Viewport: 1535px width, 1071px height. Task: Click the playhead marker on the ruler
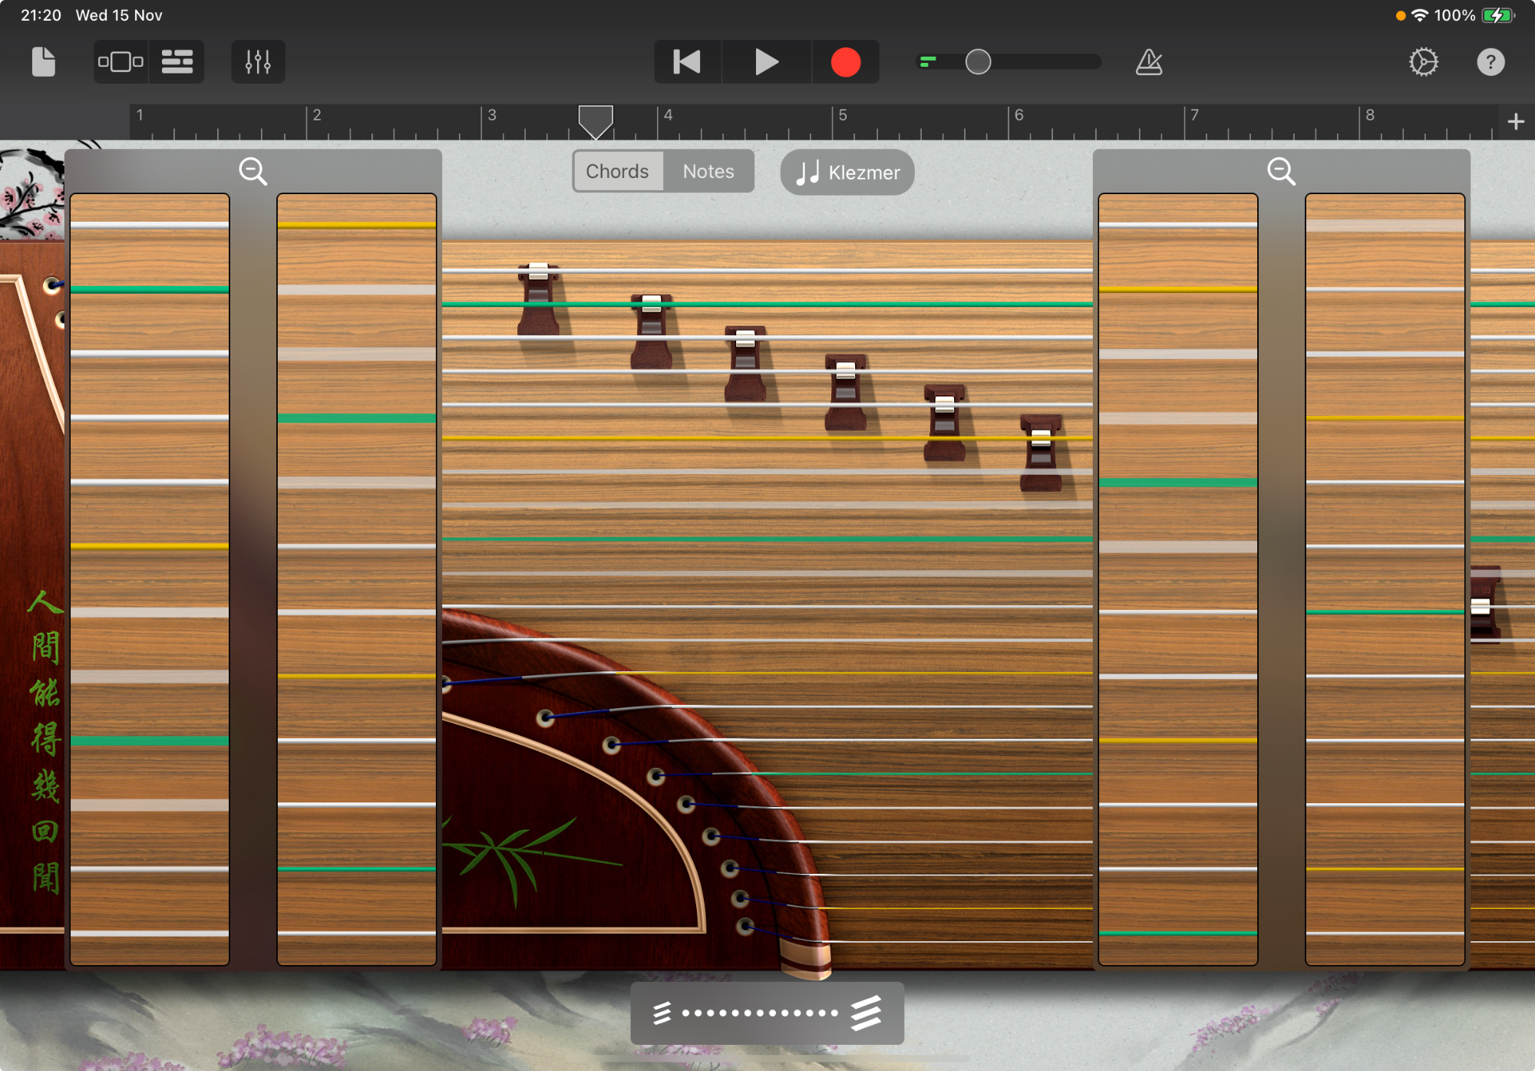coord(596,121)
